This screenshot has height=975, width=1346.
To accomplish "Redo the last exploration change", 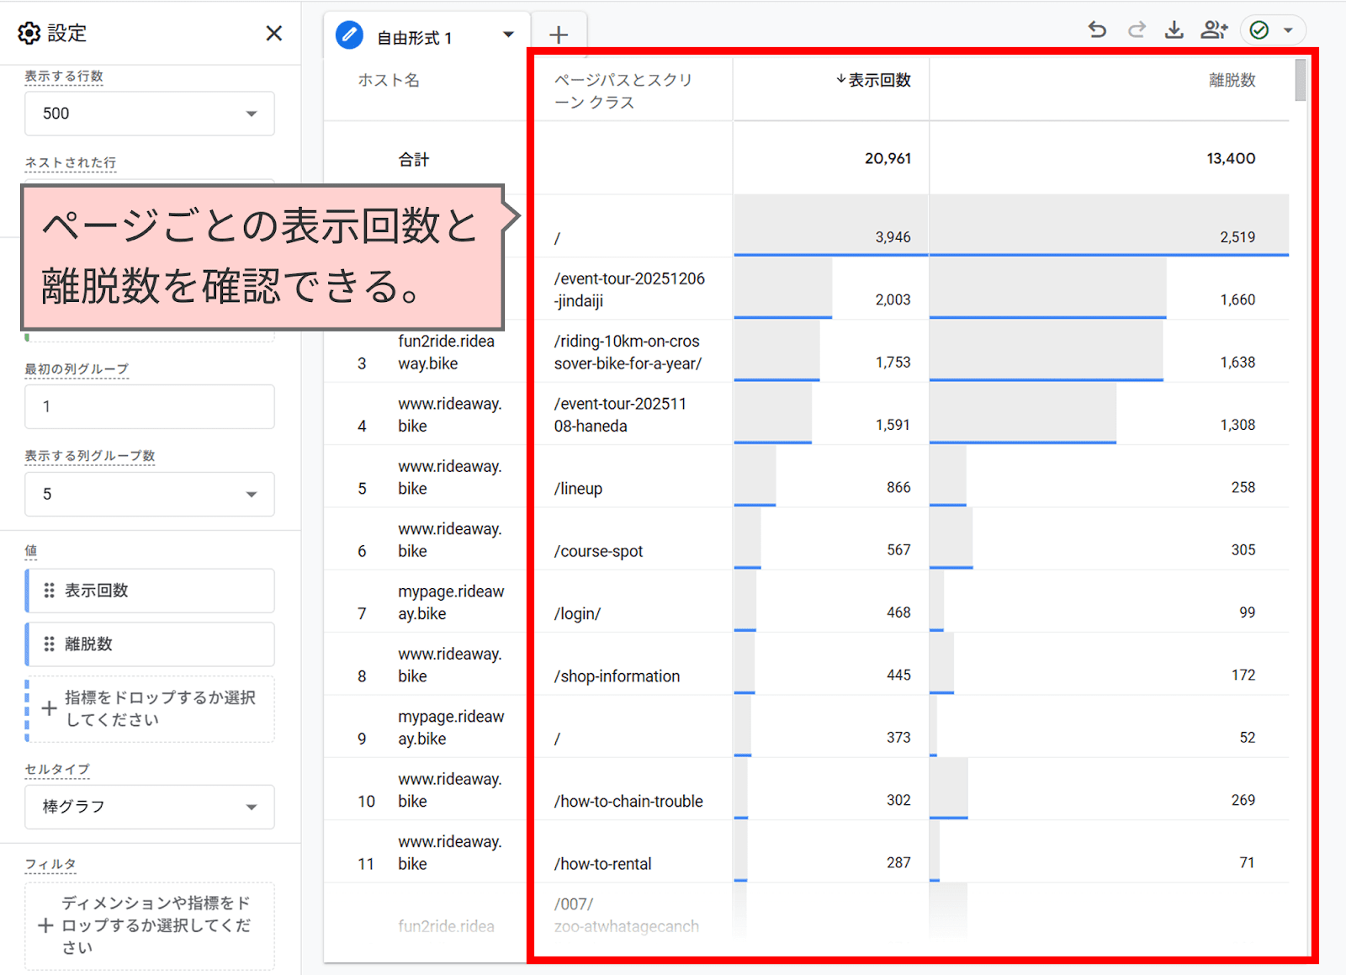I will (x=1136, y=29).
